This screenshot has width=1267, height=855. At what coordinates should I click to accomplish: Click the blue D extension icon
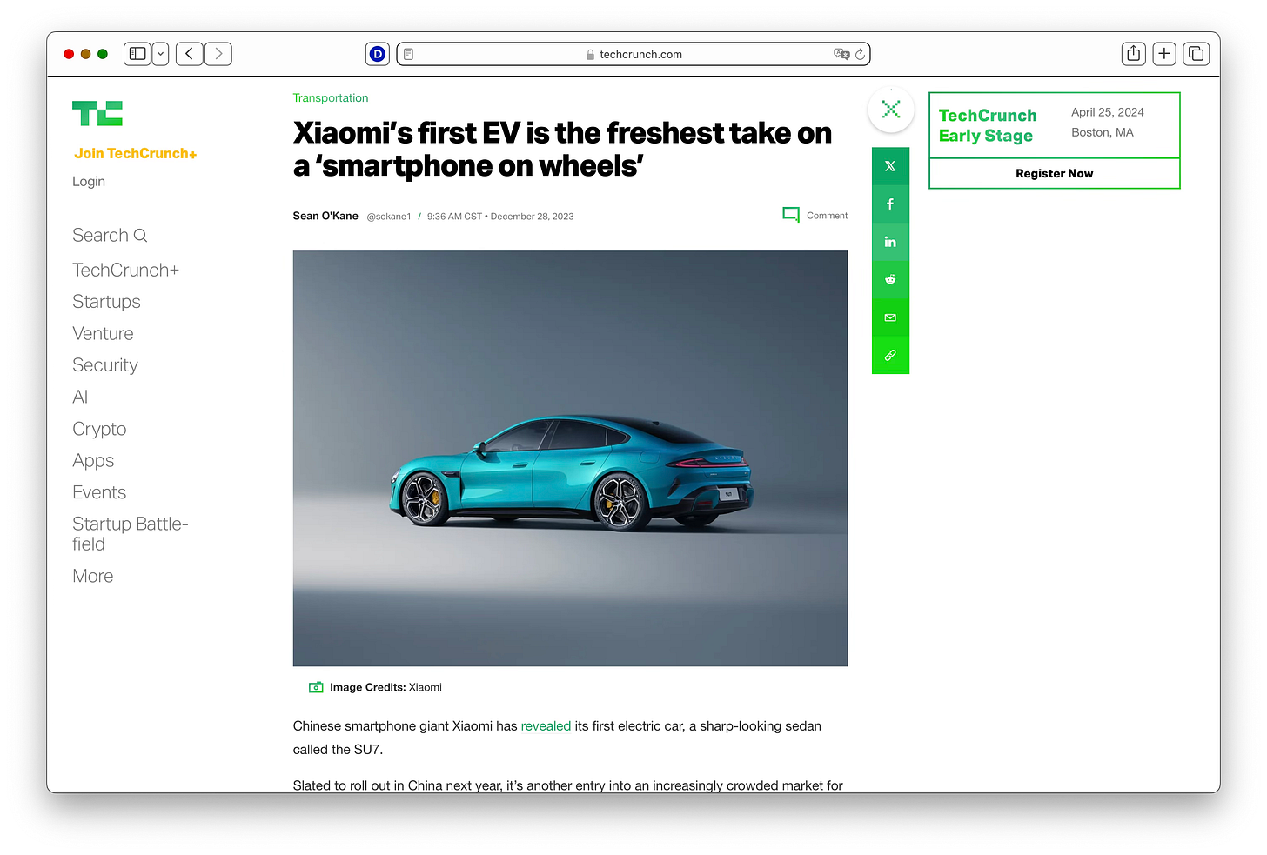378,54
